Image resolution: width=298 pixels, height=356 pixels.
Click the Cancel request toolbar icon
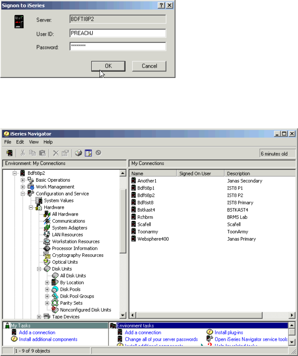coord(98,153)
